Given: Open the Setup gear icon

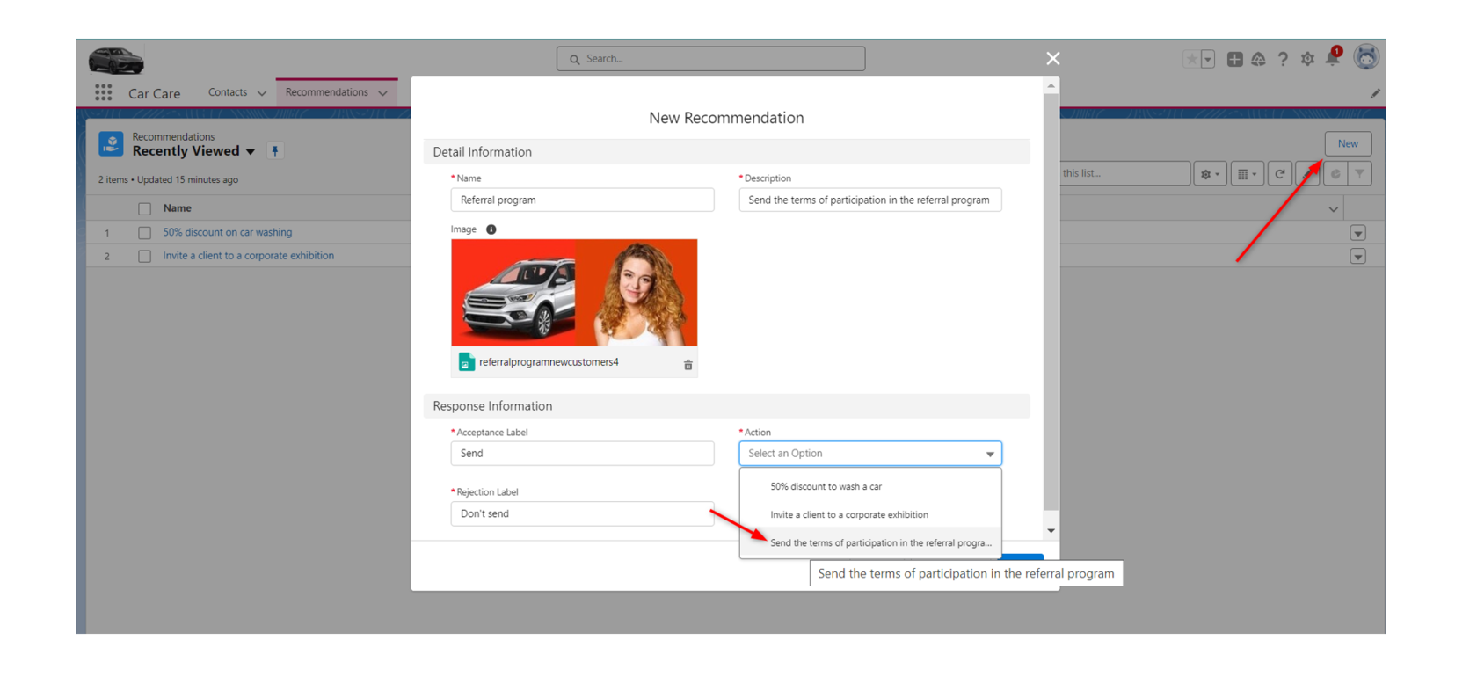Looking at the screenshot, I should point(1307,59).
